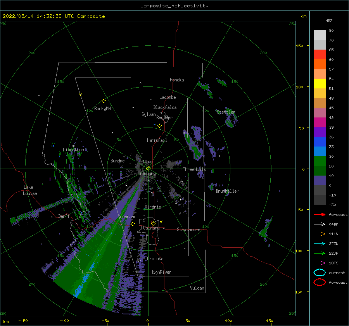Click the white 04DK arrow legend icon
The image size is (349, 326).
tap(320, 224)
